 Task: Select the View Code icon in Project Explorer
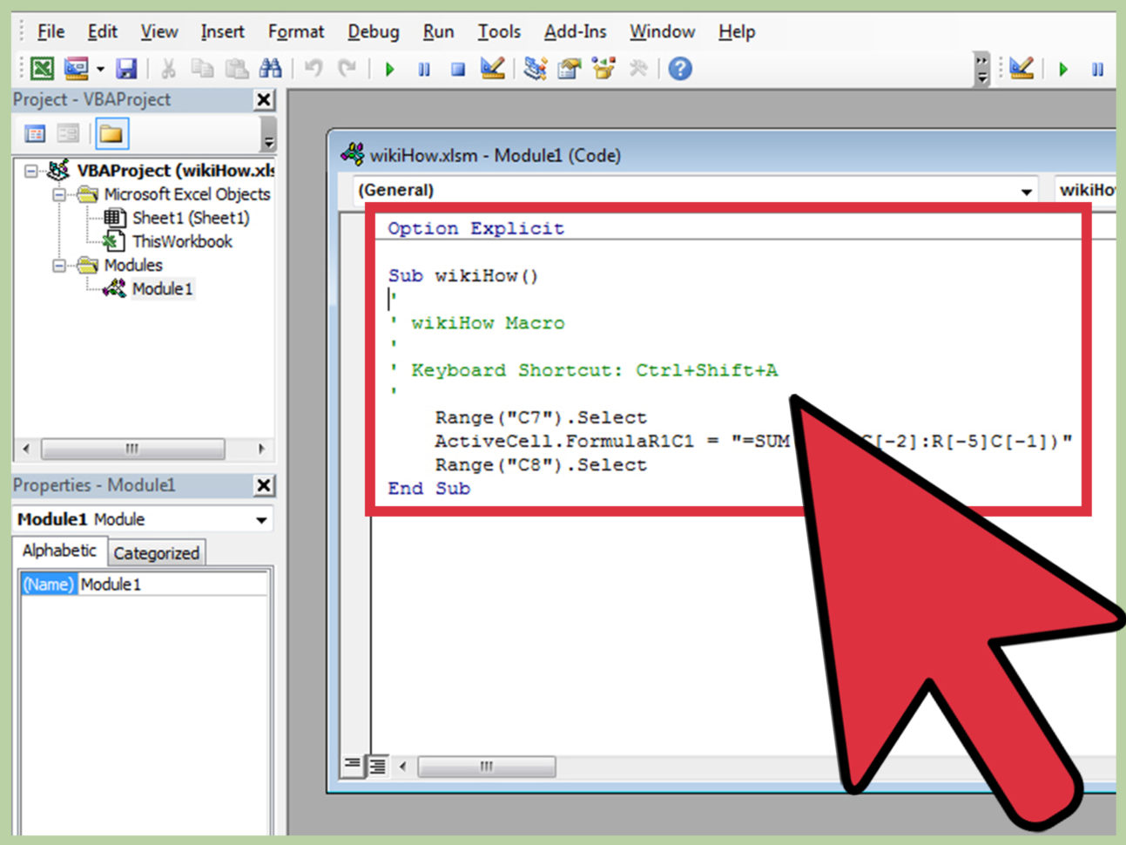pos(35,134)
